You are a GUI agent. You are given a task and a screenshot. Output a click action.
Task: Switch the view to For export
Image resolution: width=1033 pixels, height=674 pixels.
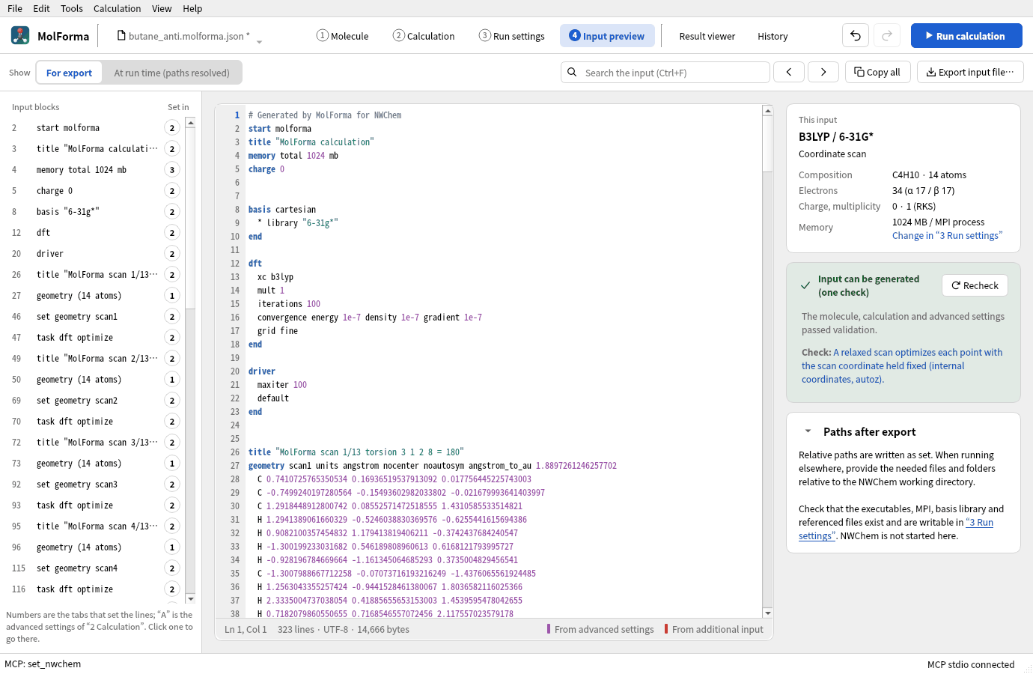69,73
